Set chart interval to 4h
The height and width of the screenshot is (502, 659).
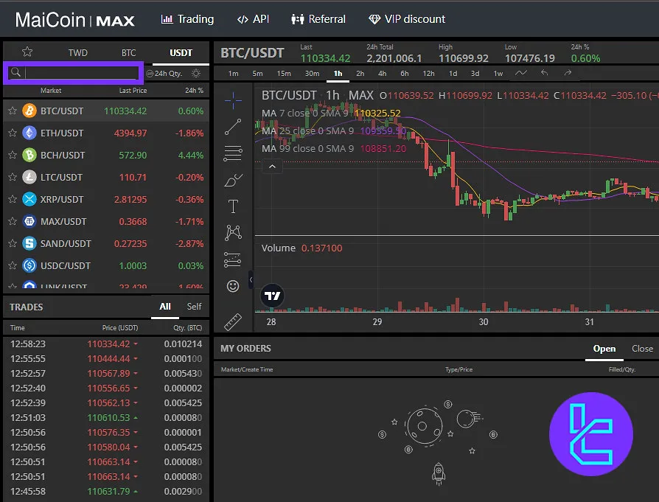point(382,74)
